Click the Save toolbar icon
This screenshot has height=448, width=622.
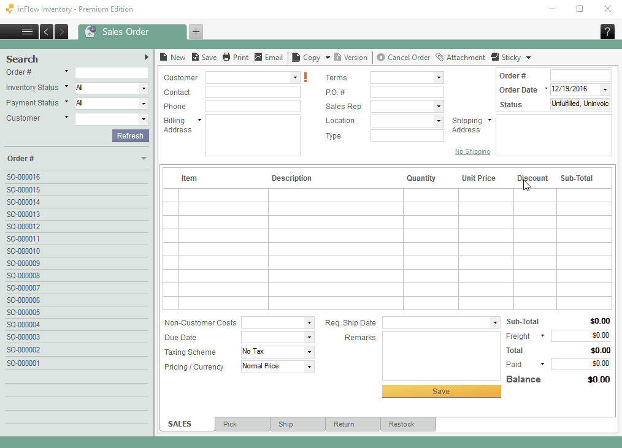pyautogui.click(x=204, y=58)
